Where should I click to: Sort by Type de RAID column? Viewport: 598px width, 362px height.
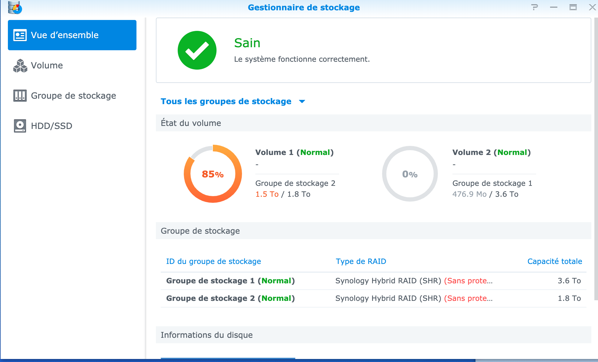[x=361, y=261]
